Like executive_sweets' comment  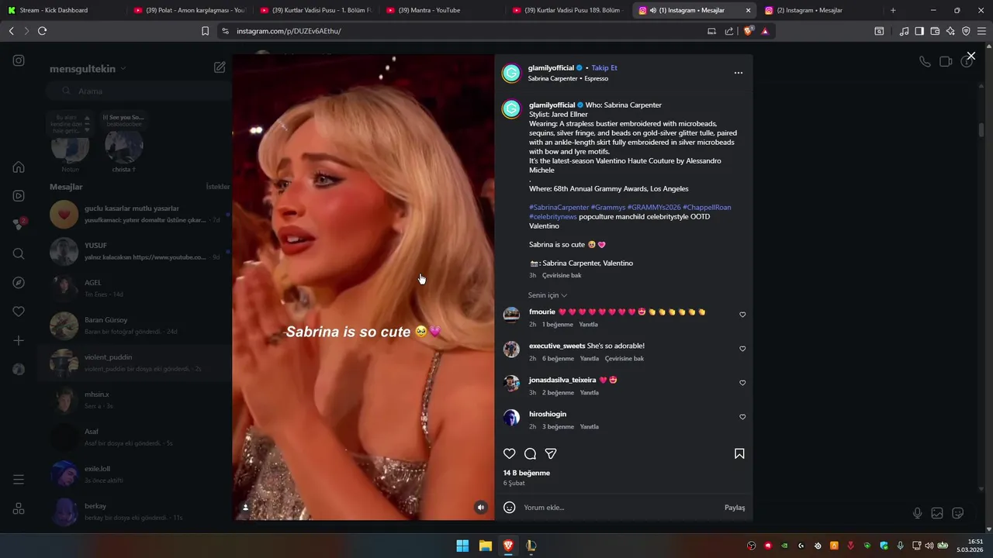coord(742,349)
